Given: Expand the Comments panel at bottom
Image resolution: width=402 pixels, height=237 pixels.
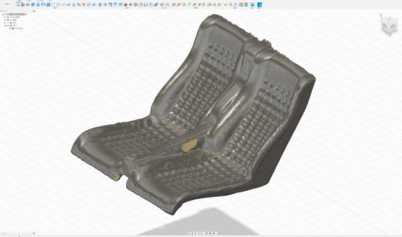Looking at the screenshot, I should [33, 233].
